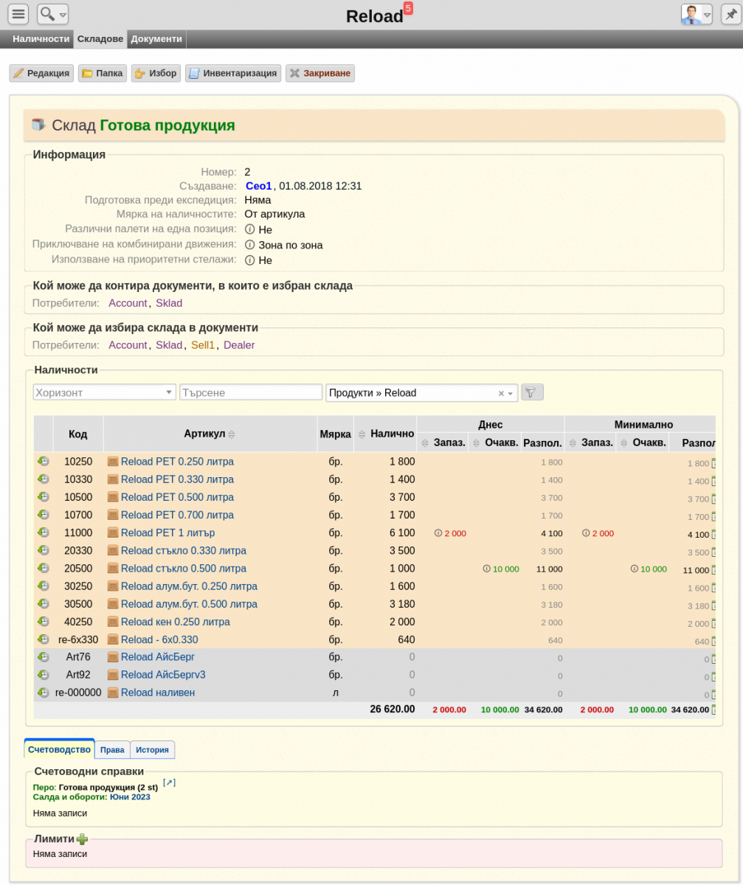Click the filter funnel icon button
The height and width of the screenshot is (885, 743).
532,392
